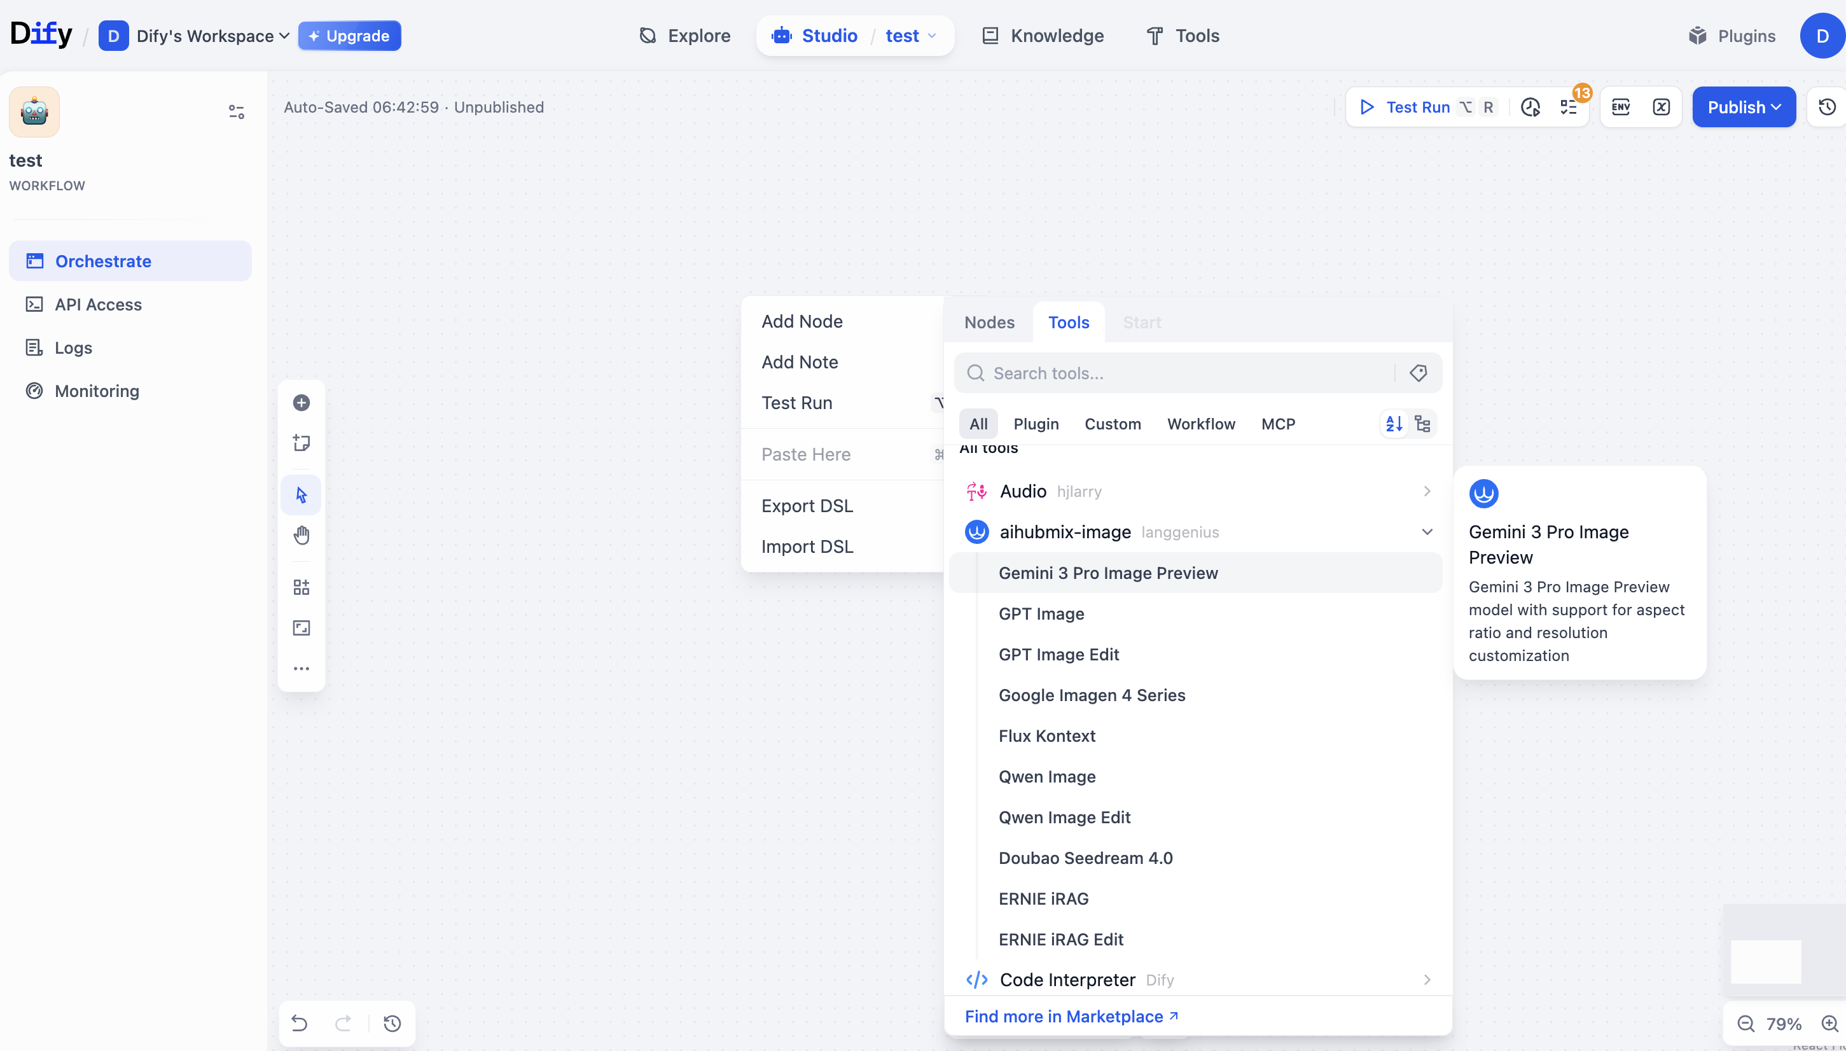Viewport: 1846px width, 1051px height.
Task: Click the add note icon in toolbar
Action: [302, 443]
